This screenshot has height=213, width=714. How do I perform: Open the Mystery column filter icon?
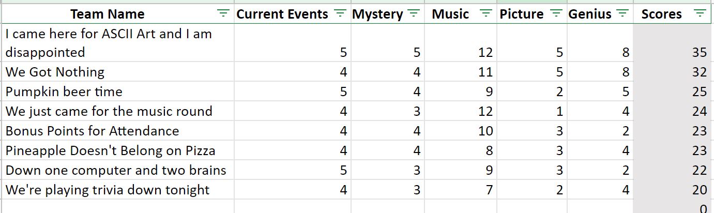[413, 14]
